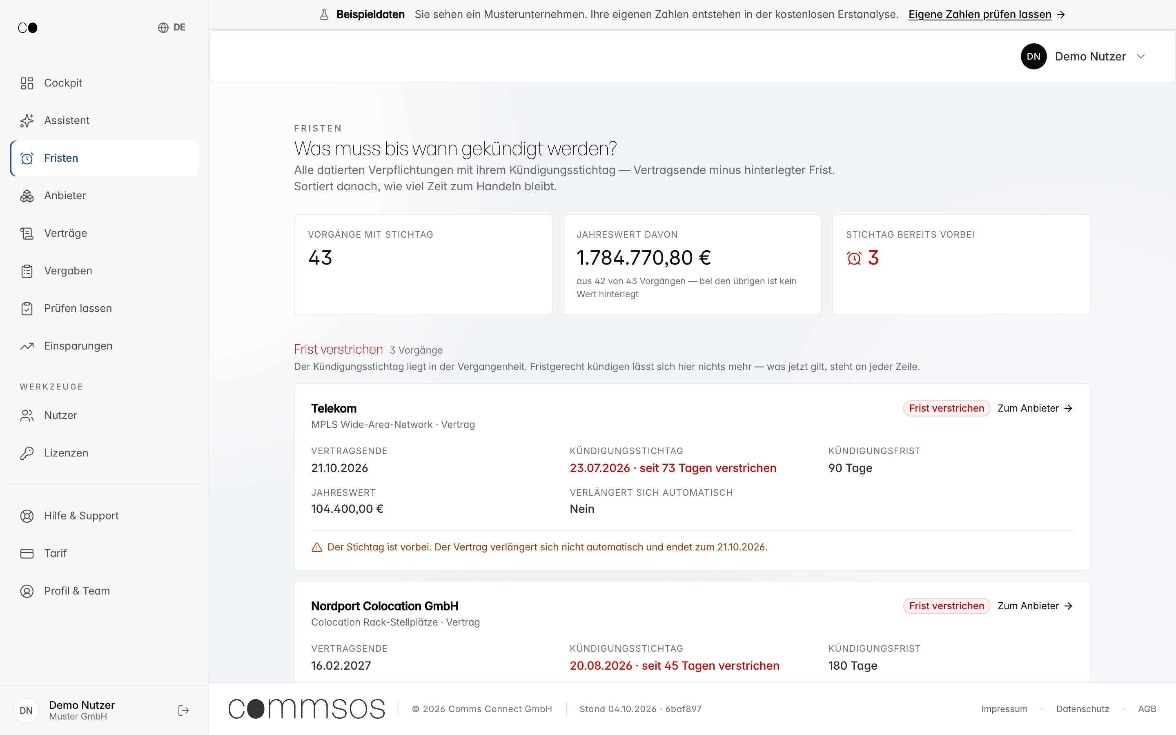
Task: Open the Cockpit menu item
Action: click(104, 83)
